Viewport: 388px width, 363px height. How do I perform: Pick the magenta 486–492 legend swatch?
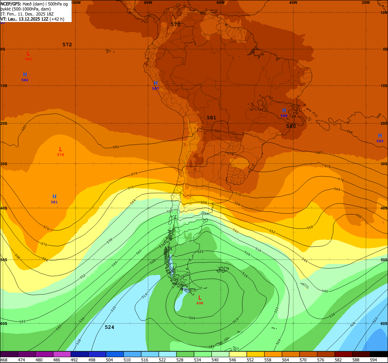point(62,354)
